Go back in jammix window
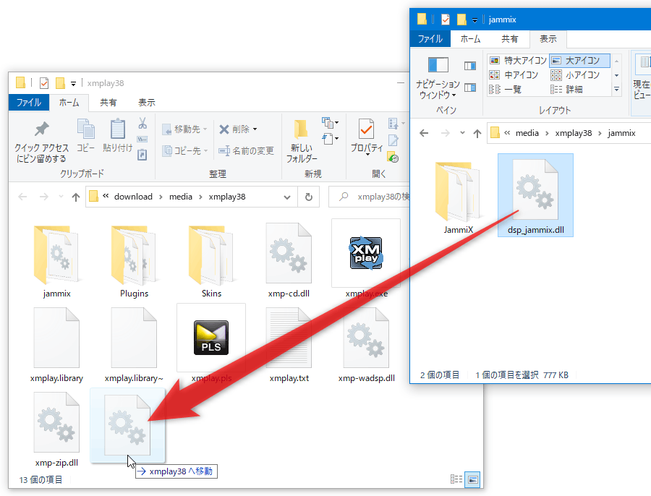The image size is (651, 496). click(x=424, y=133)
